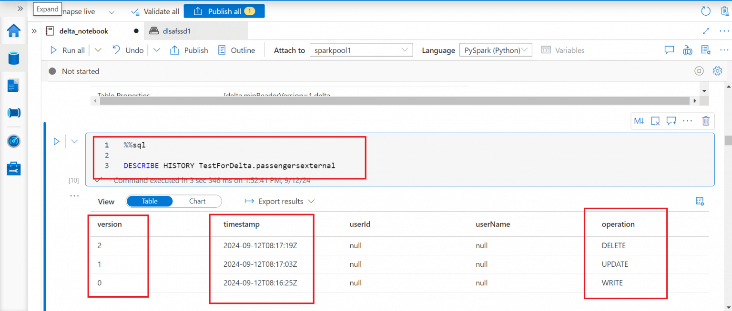Open the Monitor hub icon

13,141
